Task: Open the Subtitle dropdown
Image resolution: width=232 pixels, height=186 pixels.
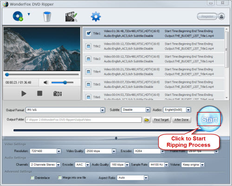Action: [148, 110]
